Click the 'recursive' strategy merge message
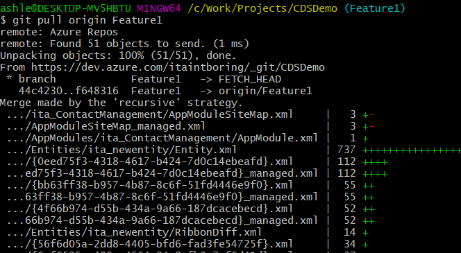The image size is (461, 253). [121, 103]
